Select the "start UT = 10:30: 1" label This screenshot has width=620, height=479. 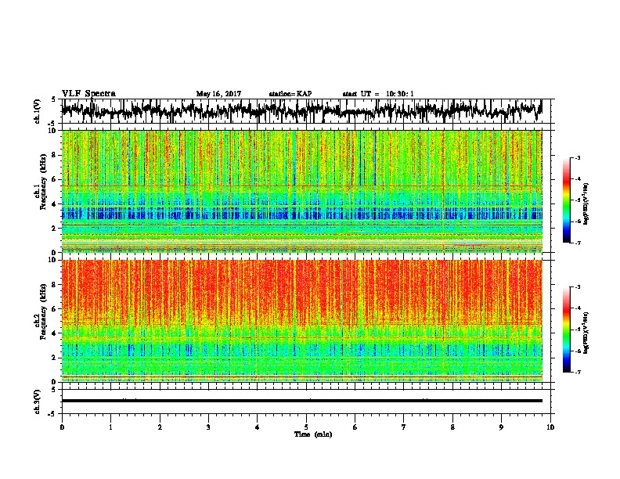coord(378,94)
